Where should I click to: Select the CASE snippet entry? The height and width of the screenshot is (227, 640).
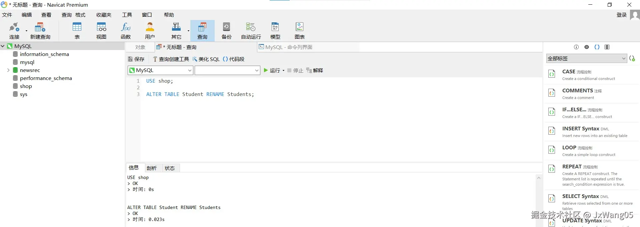[592, 75]
